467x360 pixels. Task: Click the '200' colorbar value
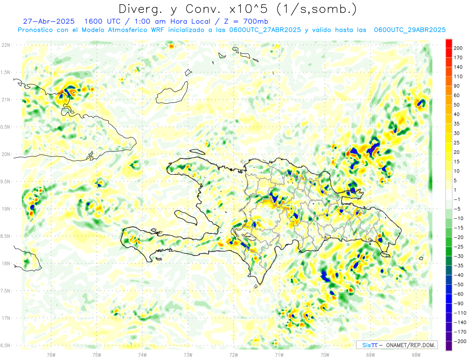click(x=458, y=48)
